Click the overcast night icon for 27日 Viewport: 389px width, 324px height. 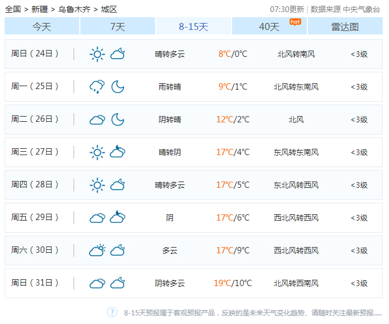coord(118,152)
